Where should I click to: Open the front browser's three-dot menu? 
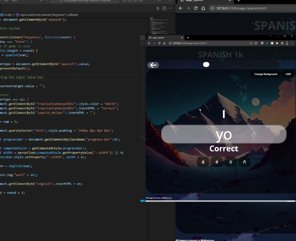click(292, 43)
